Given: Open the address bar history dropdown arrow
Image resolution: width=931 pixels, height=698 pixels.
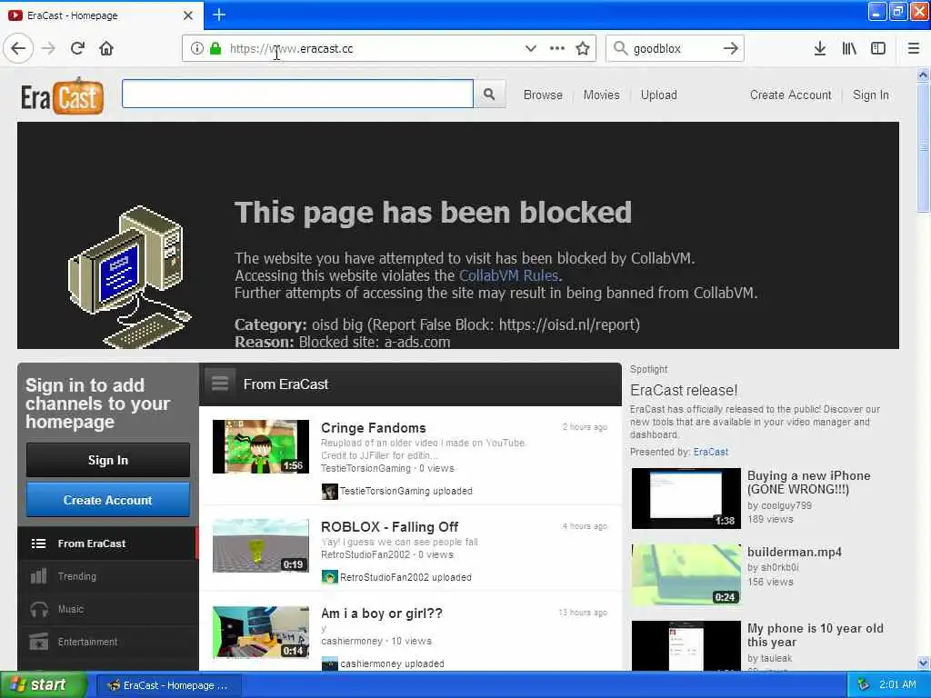Looking at the screenshot, I should [531, 49].
